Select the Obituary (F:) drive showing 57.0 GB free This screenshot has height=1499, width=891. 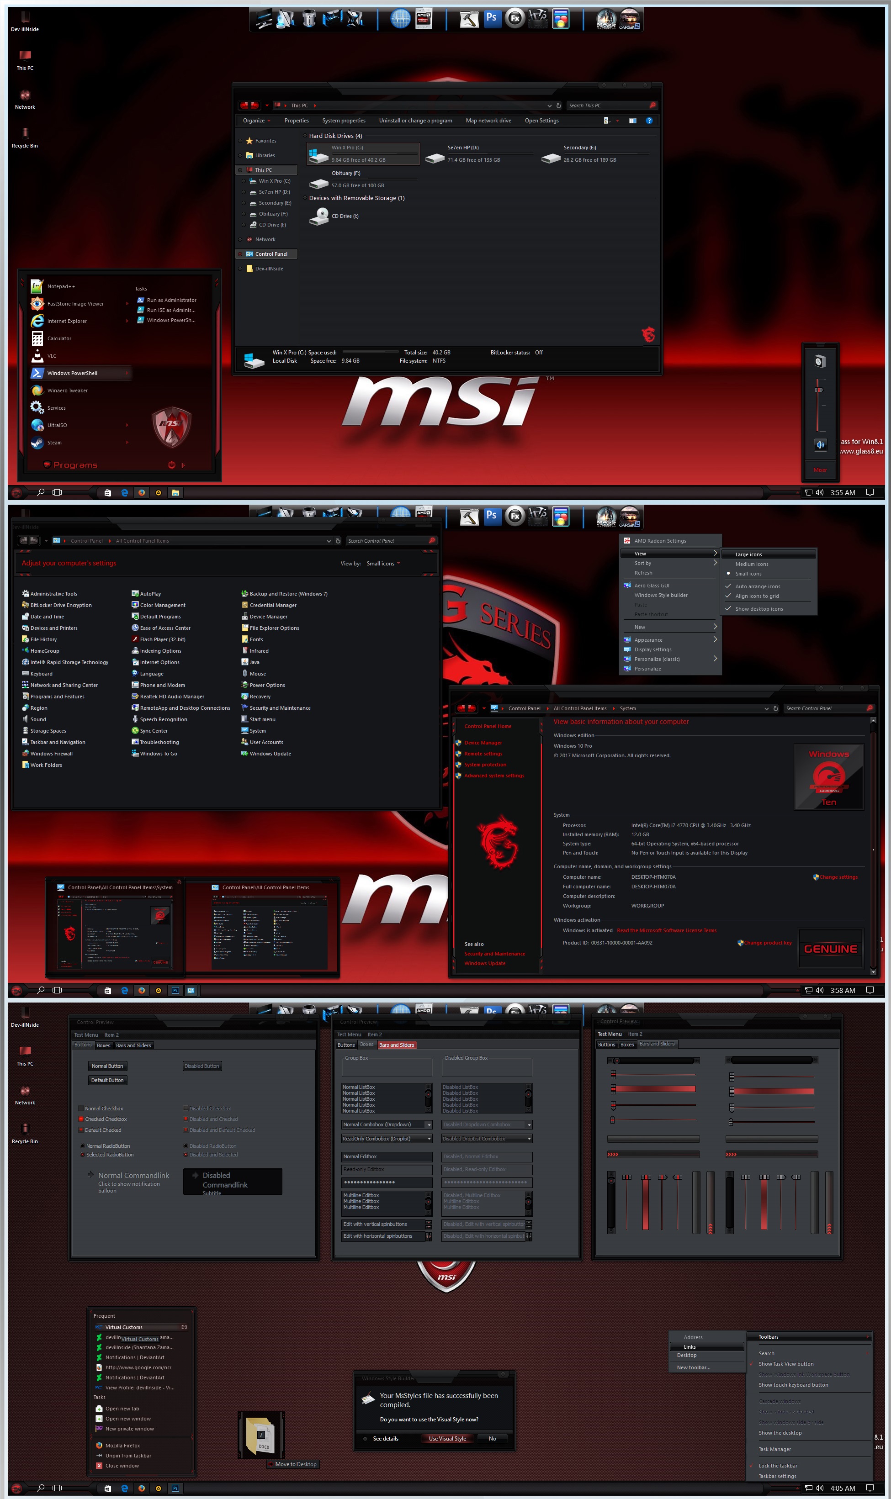click(x=363, y=179)
